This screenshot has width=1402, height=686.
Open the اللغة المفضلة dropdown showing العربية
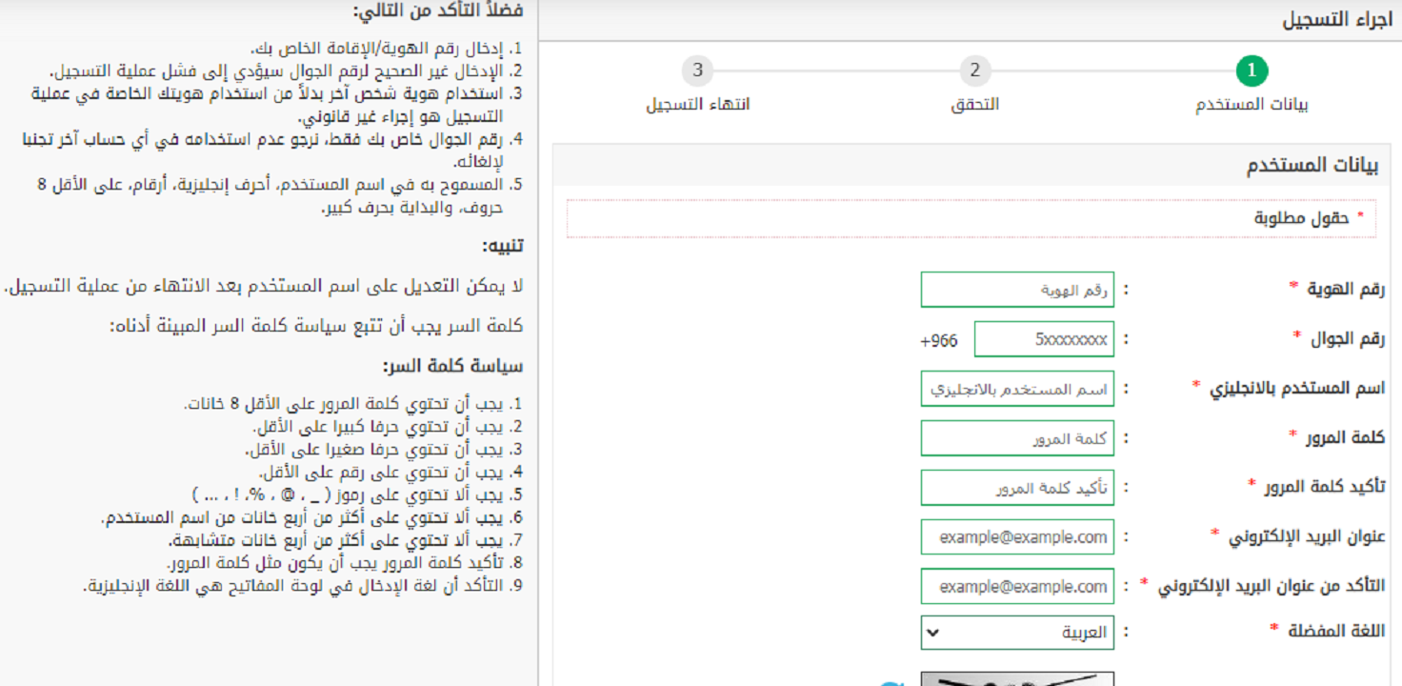[x=1017, y=633]
